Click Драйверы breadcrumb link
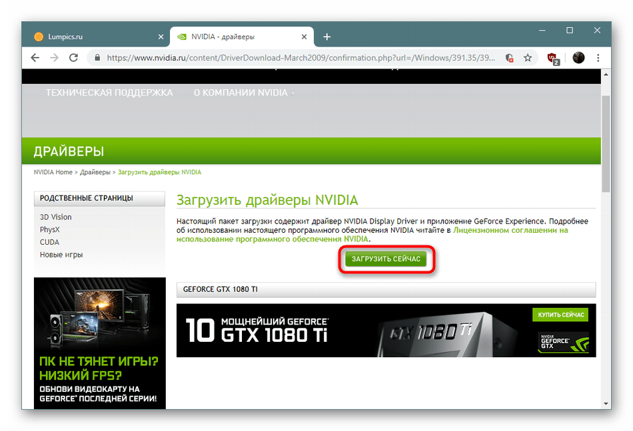The height and width of the screenshot is (431, 633). (95, 172)
